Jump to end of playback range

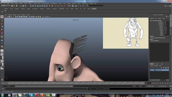pyautogui.click(x=170, y=83)
